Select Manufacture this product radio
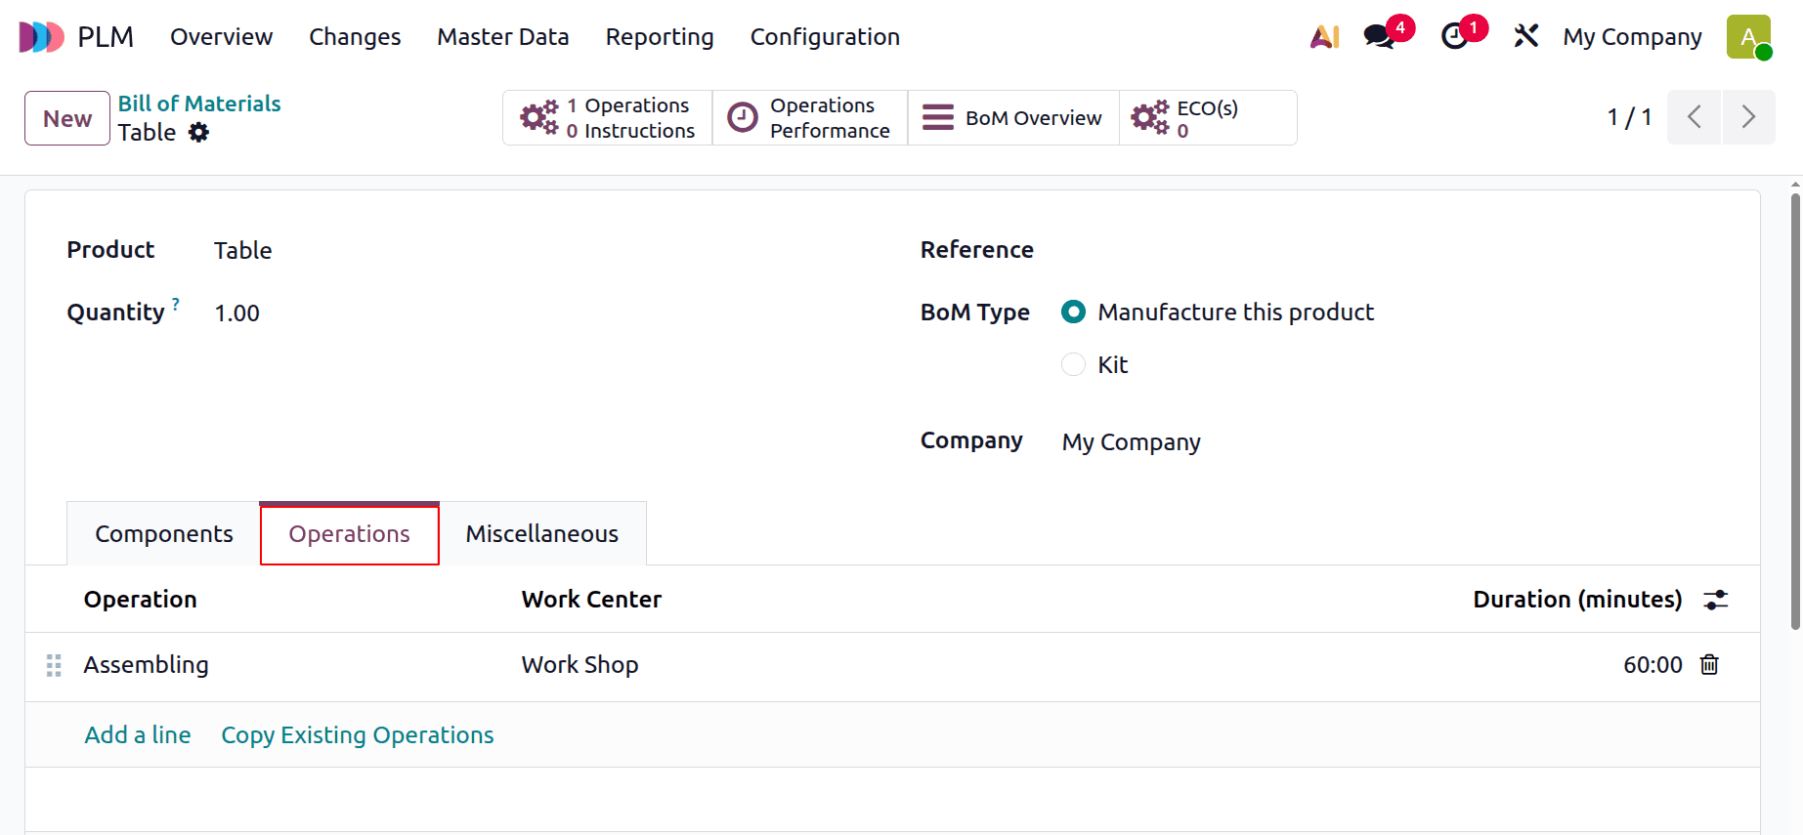 (x=1073, y=312)
